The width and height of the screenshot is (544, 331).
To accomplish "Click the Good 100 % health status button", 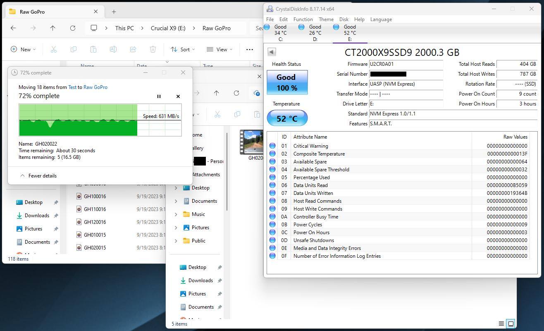I will [287, 82].
